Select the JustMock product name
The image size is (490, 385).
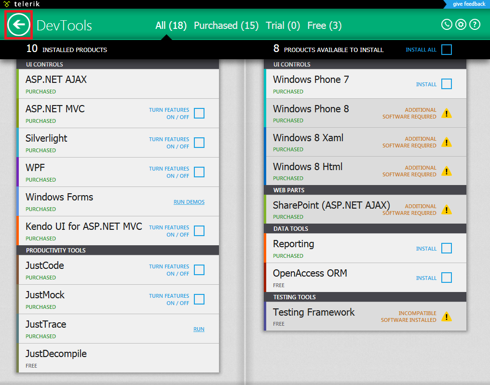(x=45, y=295)
